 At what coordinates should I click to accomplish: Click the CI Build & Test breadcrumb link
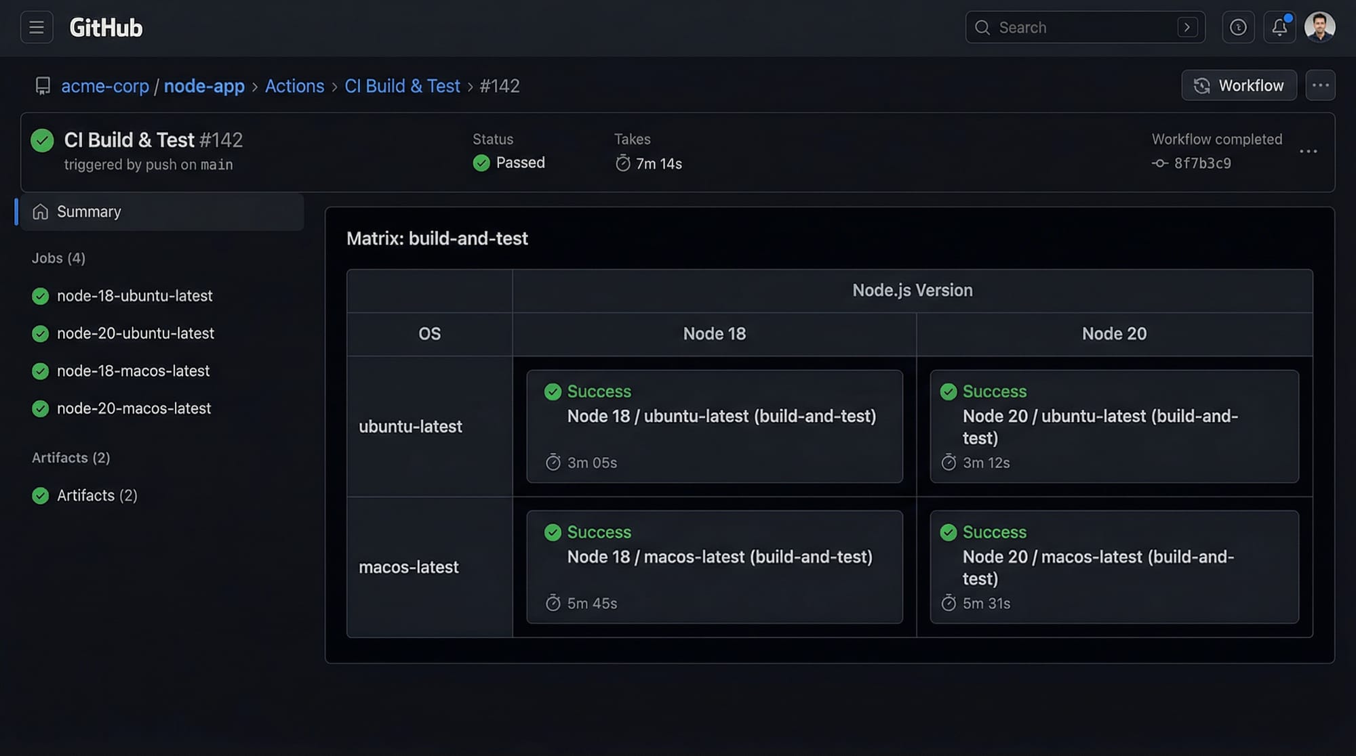402,86
